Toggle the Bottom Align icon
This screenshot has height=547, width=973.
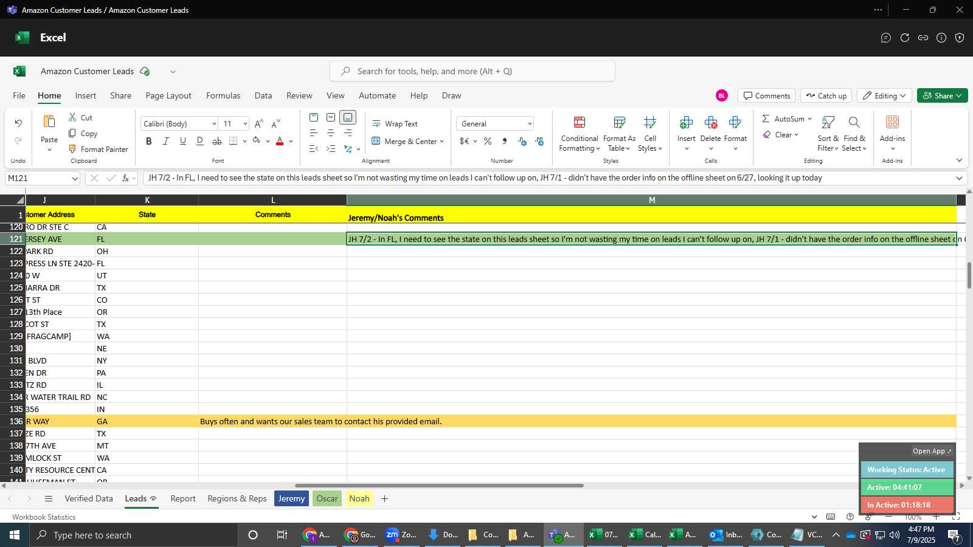tap(348, 117)
